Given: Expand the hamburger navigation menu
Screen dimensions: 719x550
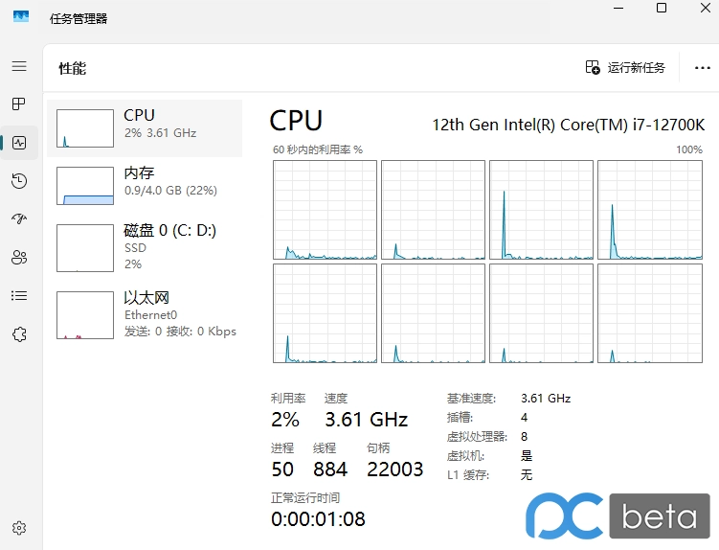Looking at the screenshot, I should 19,66.
